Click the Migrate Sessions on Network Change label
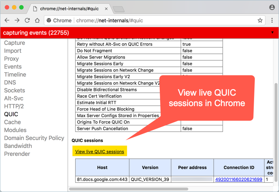This screenshot has height=192, width=279. pyautogui.click(x=115, y=70)
